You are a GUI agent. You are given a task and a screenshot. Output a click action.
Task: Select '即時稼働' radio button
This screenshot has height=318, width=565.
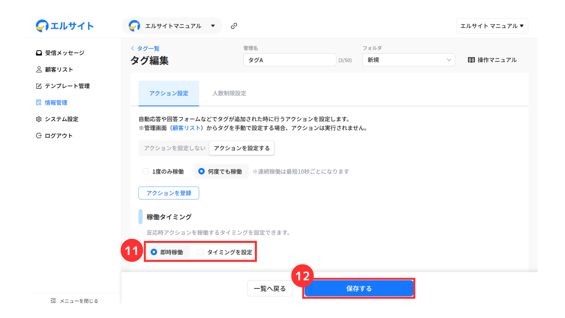154,252
